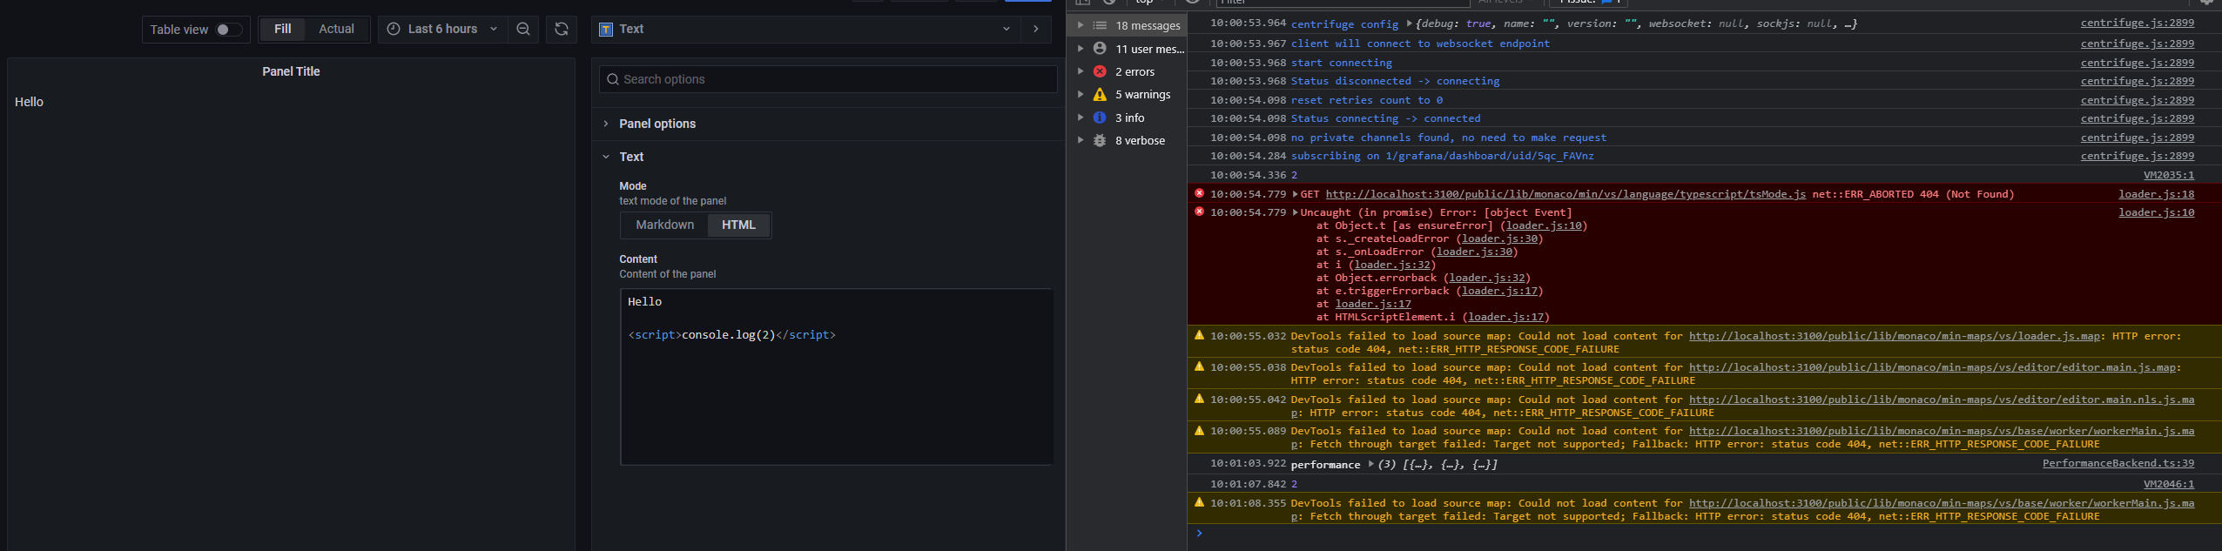Filter console by 5 warnings

tap(1142, 94)
